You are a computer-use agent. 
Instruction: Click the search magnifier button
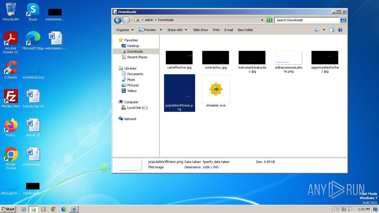[343, 20]
